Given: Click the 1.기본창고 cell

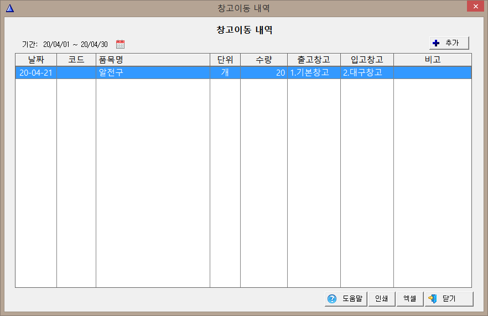Looking at the screenshot, I should (314, 73).
